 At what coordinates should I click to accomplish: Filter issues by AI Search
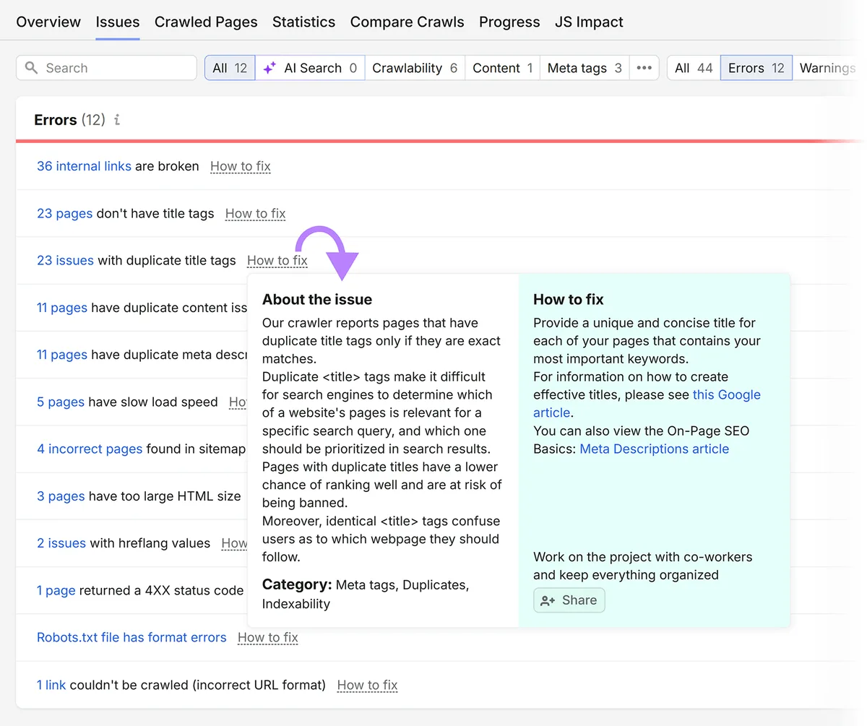[310, 68]
